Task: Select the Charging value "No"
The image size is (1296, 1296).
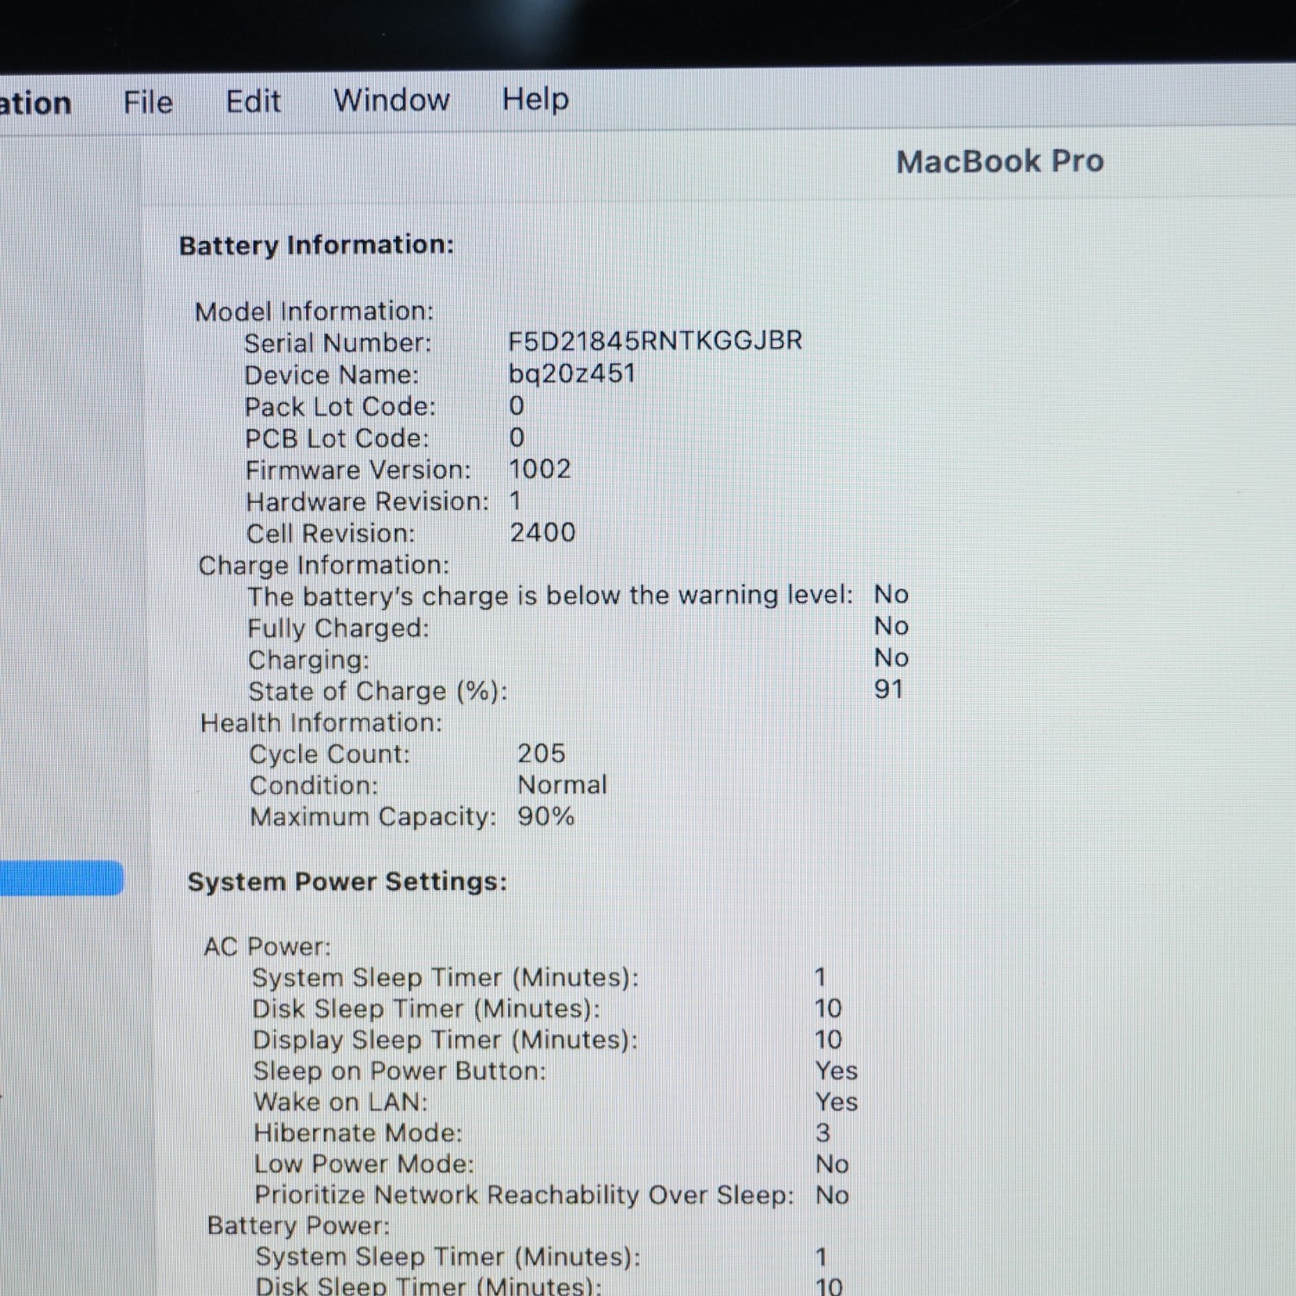Action: coord(891,658)
